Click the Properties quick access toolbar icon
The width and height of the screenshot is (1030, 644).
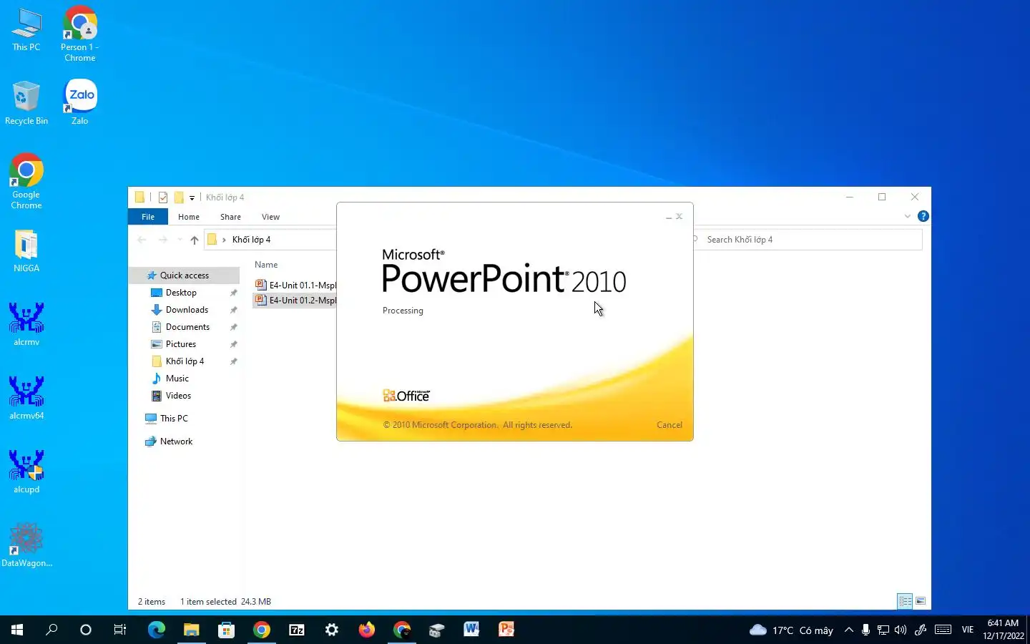tap(163, 197)
